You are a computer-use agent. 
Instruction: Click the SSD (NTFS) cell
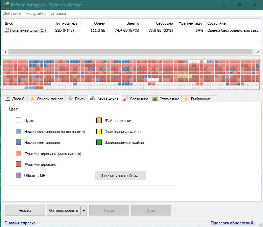point(65,30)
